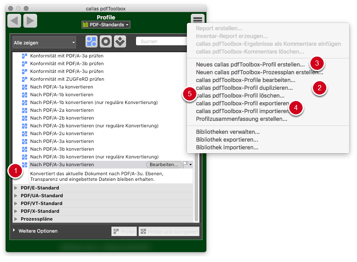Select Nach PDF/A-1b konvertieren (nur reguläre Konvertierung)
The width and height of the screenshot is (357, 262).
click(x=94, y=102)
